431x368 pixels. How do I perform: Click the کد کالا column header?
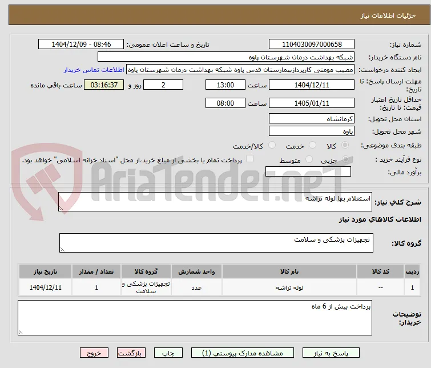click(380, 271)
